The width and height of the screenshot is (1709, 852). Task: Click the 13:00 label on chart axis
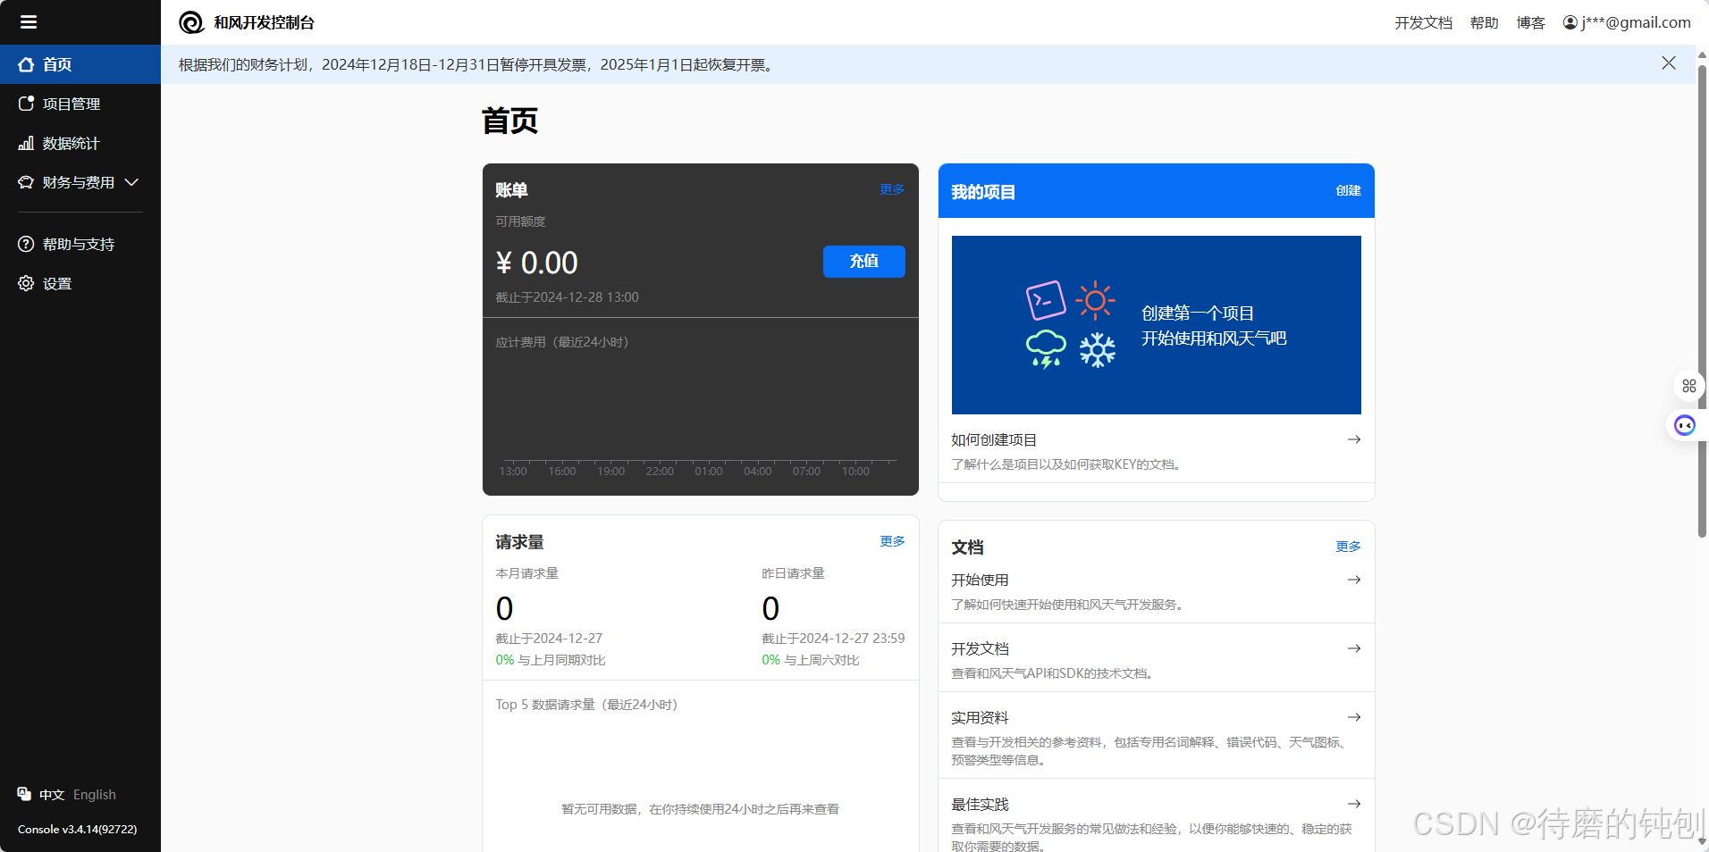click(x=513, y=471)
